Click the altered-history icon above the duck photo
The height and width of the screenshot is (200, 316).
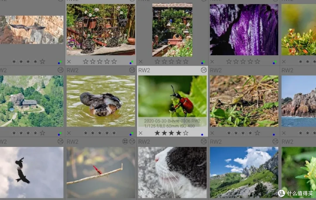[x=132, y=70]
